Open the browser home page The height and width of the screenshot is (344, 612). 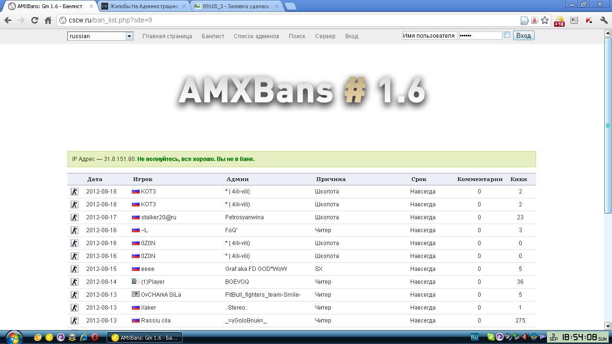click(48, 20)
